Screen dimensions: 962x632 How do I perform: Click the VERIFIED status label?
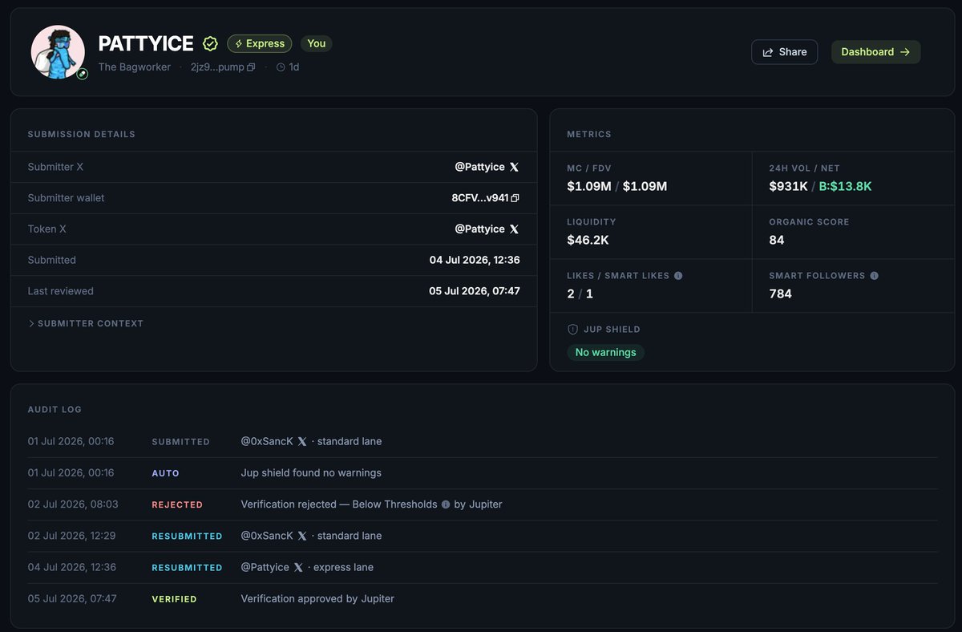[174, 599]
